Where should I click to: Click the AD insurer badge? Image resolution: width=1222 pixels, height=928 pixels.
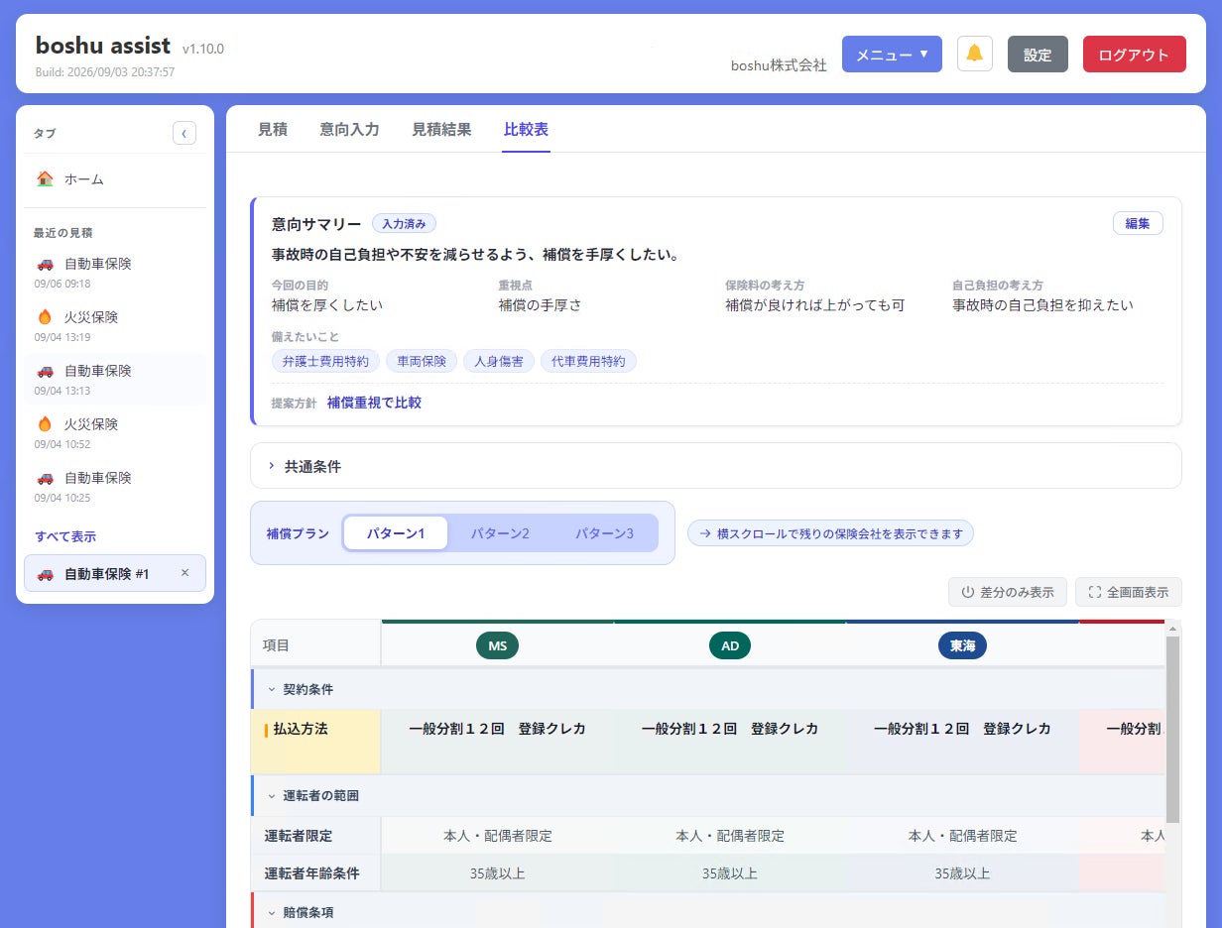730,645
